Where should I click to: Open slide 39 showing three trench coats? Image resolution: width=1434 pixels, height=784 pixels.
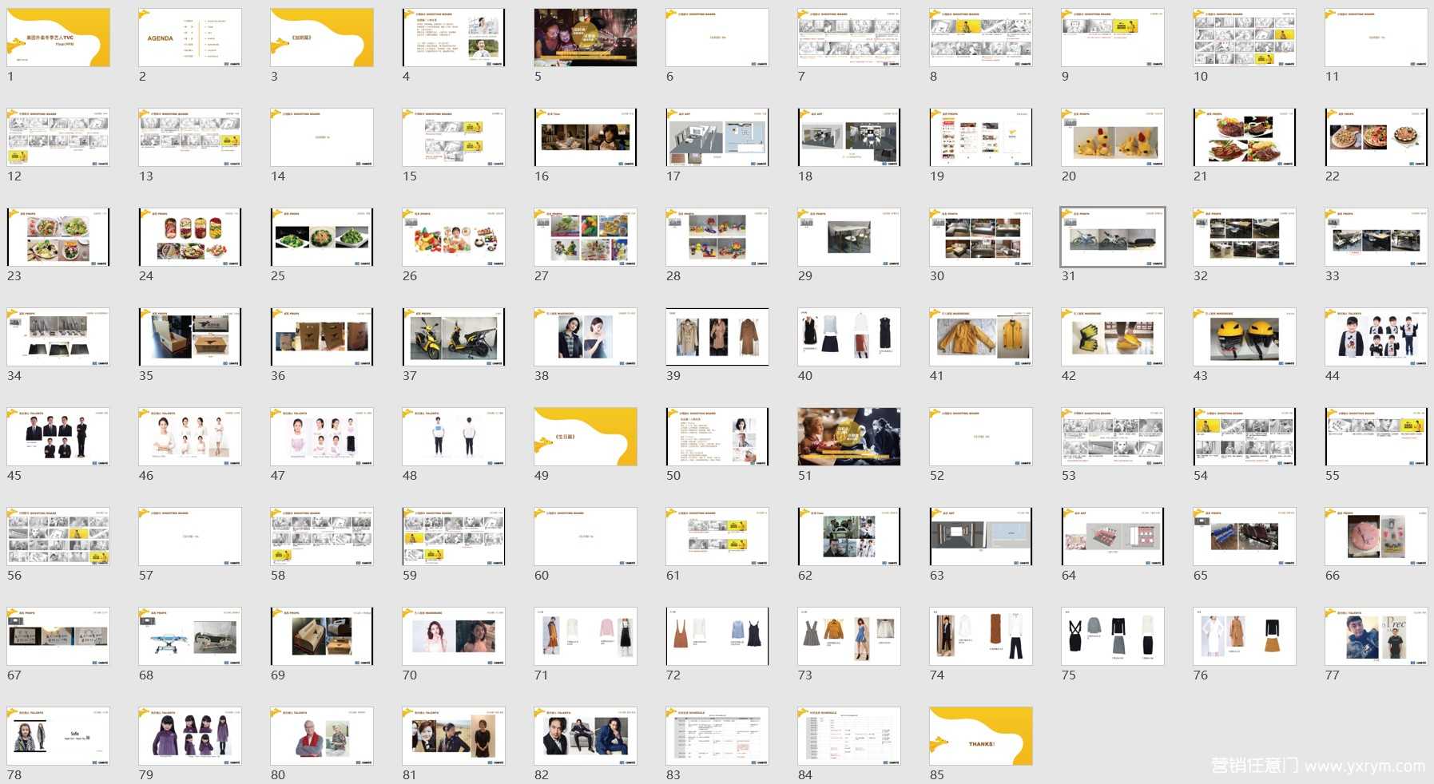click(x=717, y=337)
